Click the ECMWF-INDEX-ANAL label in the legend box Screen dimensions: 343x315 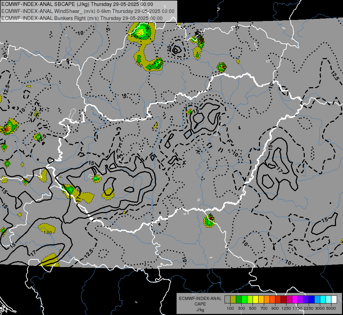coord(200,299)
